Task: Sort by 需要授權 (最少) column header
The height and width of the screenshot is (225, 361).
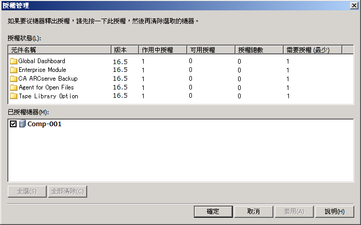Action: click(x=313, y=50)
